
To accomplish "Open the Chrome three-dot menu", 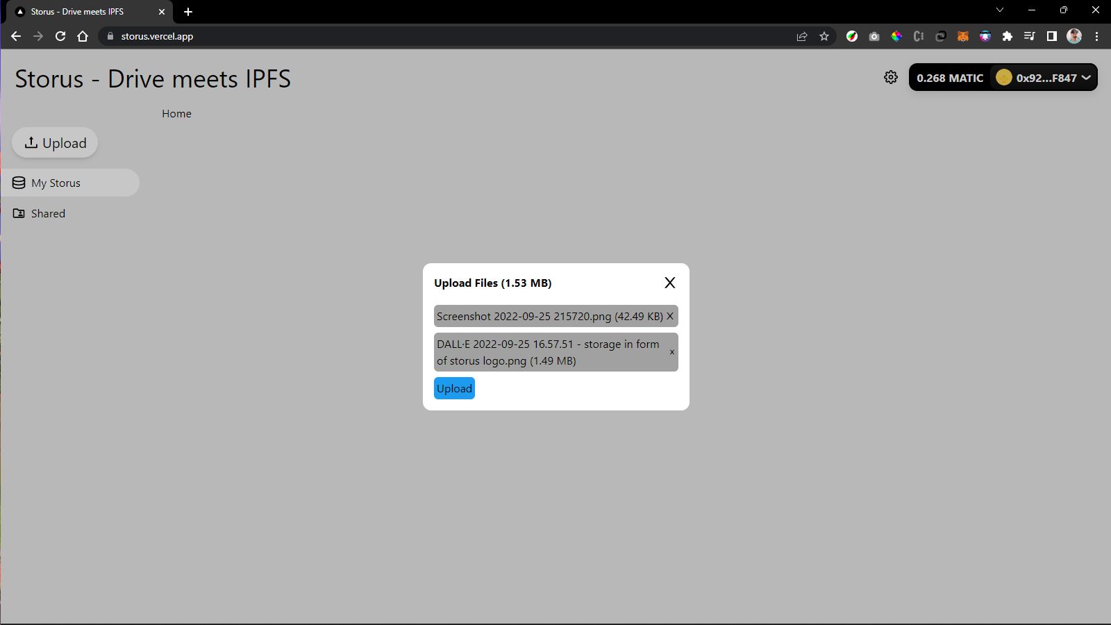I will pyautogui.click(x=1096, y=36).
